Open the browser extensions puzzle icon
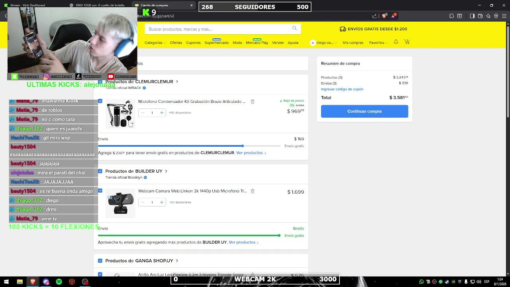This screenshot has width=510, height=287. coord(451,16)
